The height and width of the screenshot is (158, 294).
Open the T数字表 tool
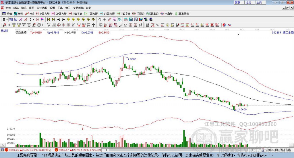click(x=123, y=14)
